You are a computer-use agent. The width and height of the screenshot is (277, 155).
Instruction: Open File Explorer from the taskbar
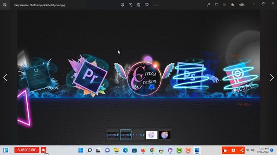pyautogui.click(x=116, y=150)
